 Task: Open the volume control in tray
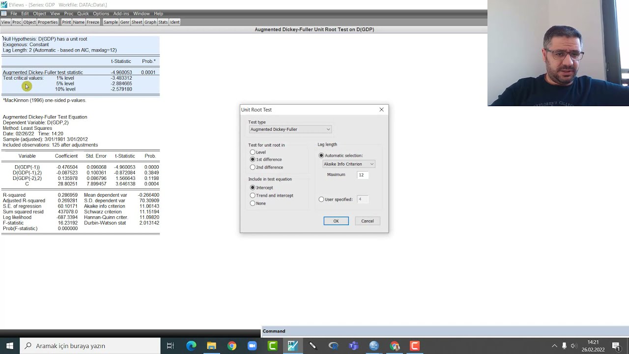573,346
